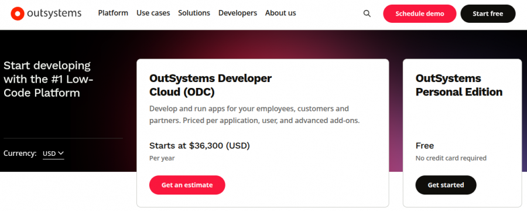Expand the USD currency dropdown
Viewport: 527px width, 211px height.
pos(53,154)
